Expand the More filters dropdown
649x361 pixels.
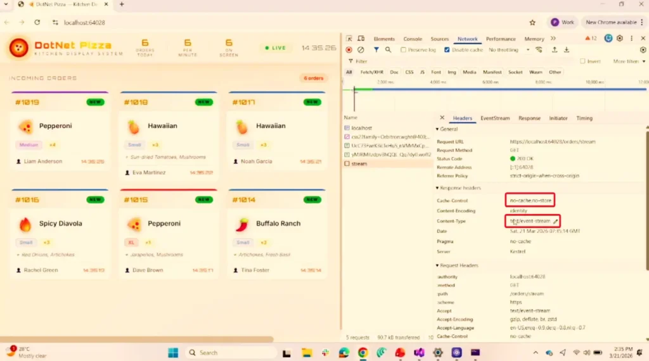click(627, 61)
